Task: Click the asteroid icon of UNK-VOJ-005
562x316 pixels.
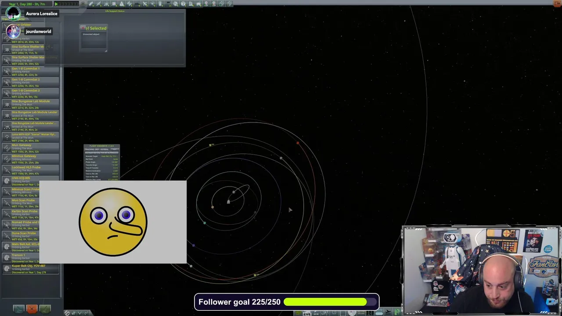Action: click(x=7, y=180)
